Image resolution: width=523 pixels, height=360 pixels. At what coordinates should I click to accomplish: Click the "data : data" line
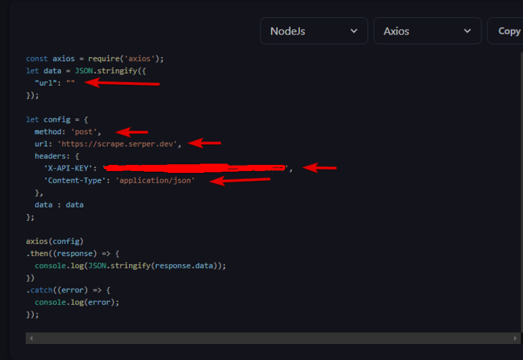click(x=59, y=204)
